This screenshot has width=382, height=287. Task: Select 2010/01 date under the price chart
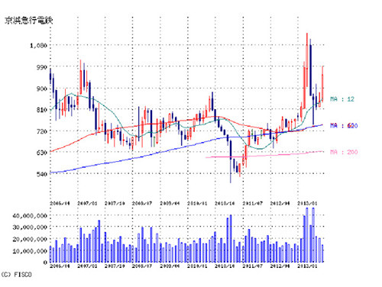(197, 203)
